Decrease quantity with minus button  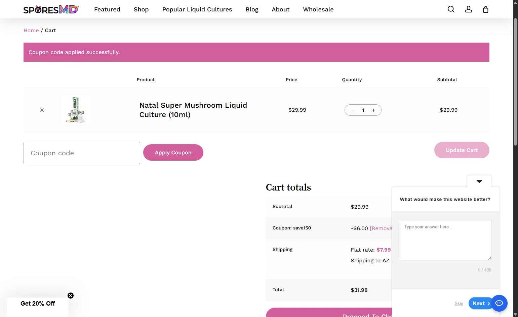coord(353,110)
